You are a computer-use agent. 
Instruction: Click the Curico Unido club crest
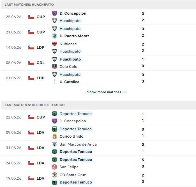[55, 136]
